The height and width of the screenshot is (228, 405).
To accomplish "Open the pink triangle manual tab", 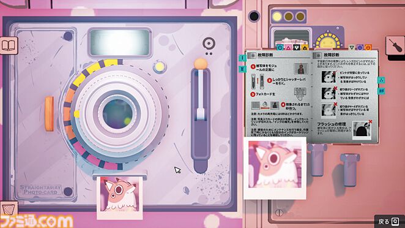I will [x=288, y=48].
